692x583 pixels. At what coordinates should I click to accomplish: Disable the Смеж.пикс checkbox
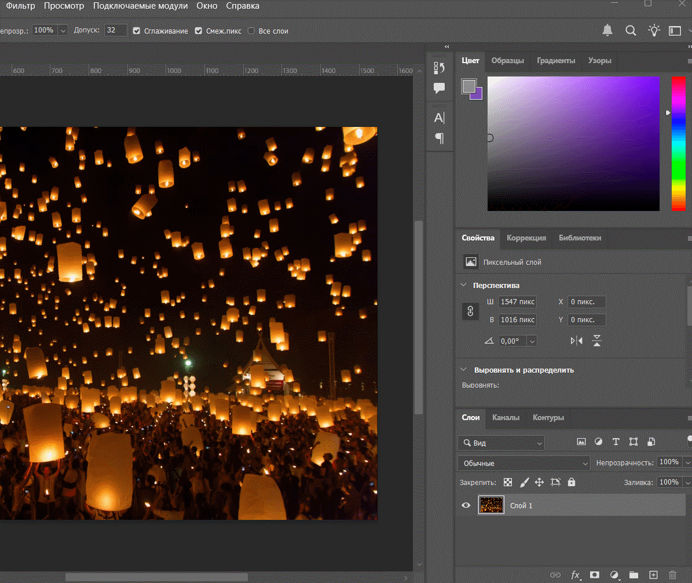[199, 31]
